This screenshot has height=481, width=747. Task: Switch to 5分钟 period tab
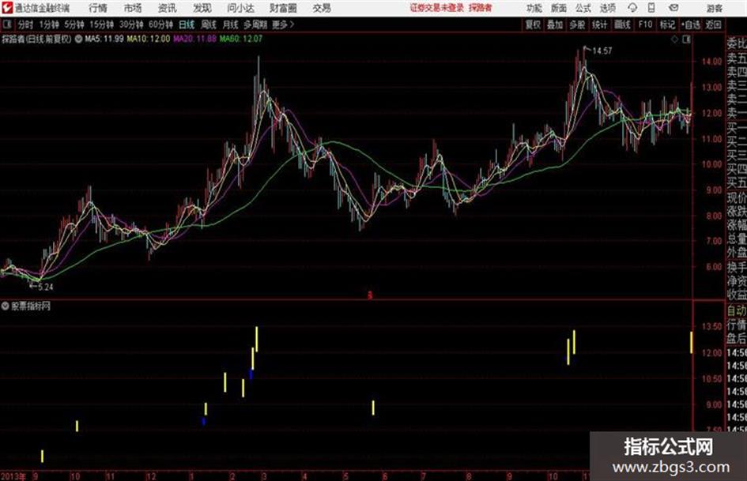point(74,24)
